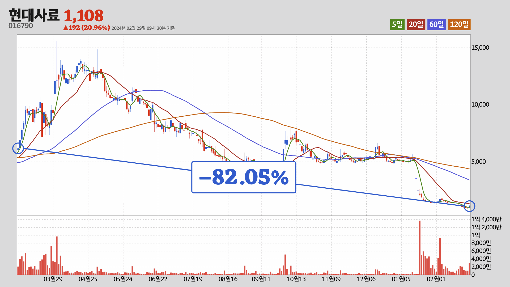The height and width of the screenshot is (287, 510).
Task: Toggle the 120일 moving average legend
Action: tap(459, 24)
